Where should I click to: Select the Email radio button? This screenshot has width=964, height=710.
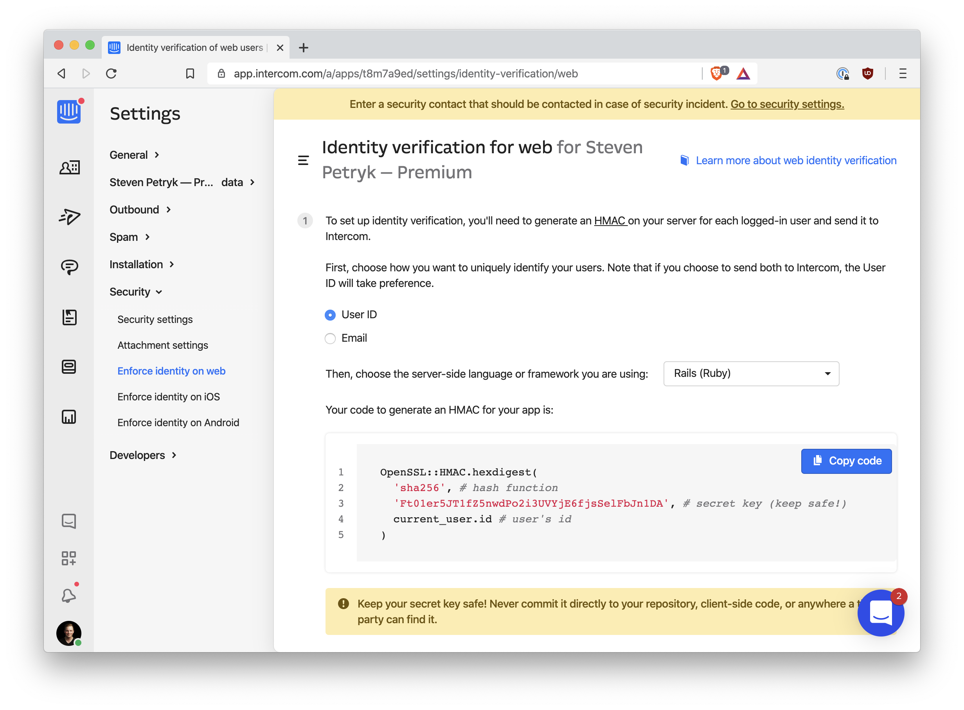point(330,339)
